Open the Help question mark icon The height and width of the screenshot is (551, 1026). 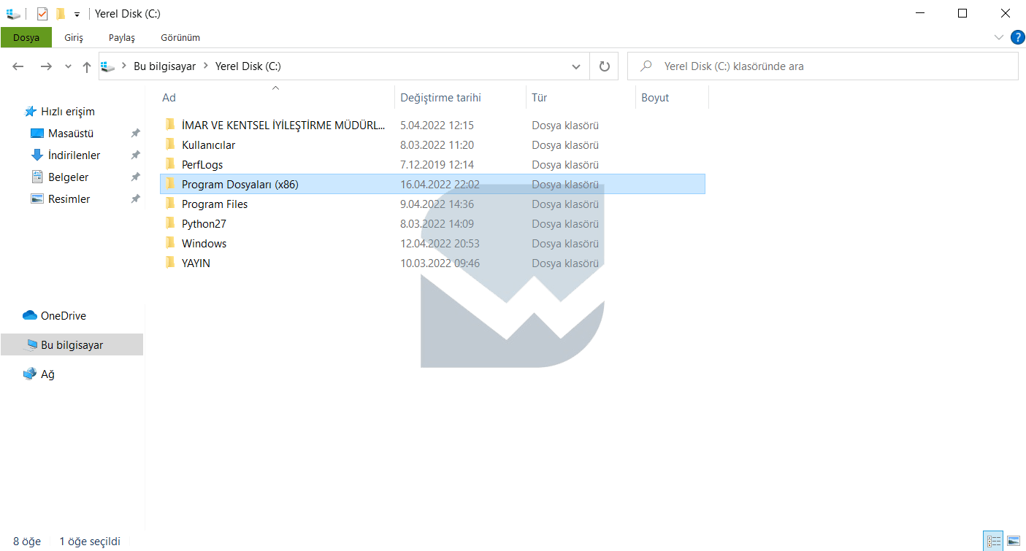pos(1017,37)
